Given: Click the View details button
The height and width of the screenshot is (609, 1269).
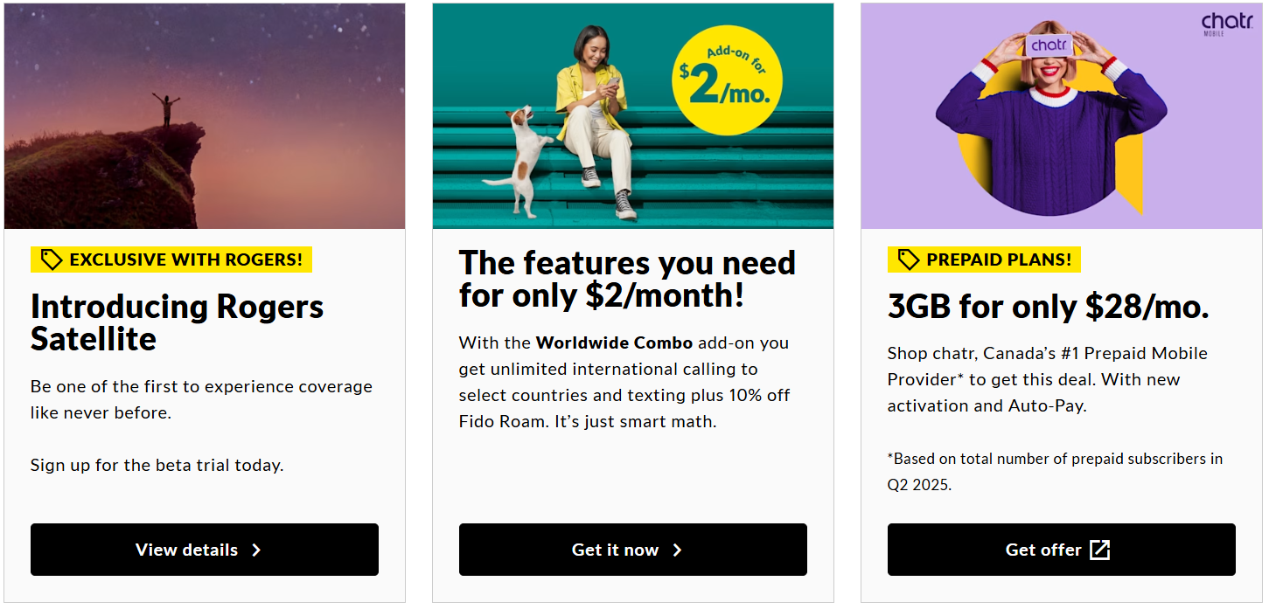Looking at the screenshot, I should [204, 550].
